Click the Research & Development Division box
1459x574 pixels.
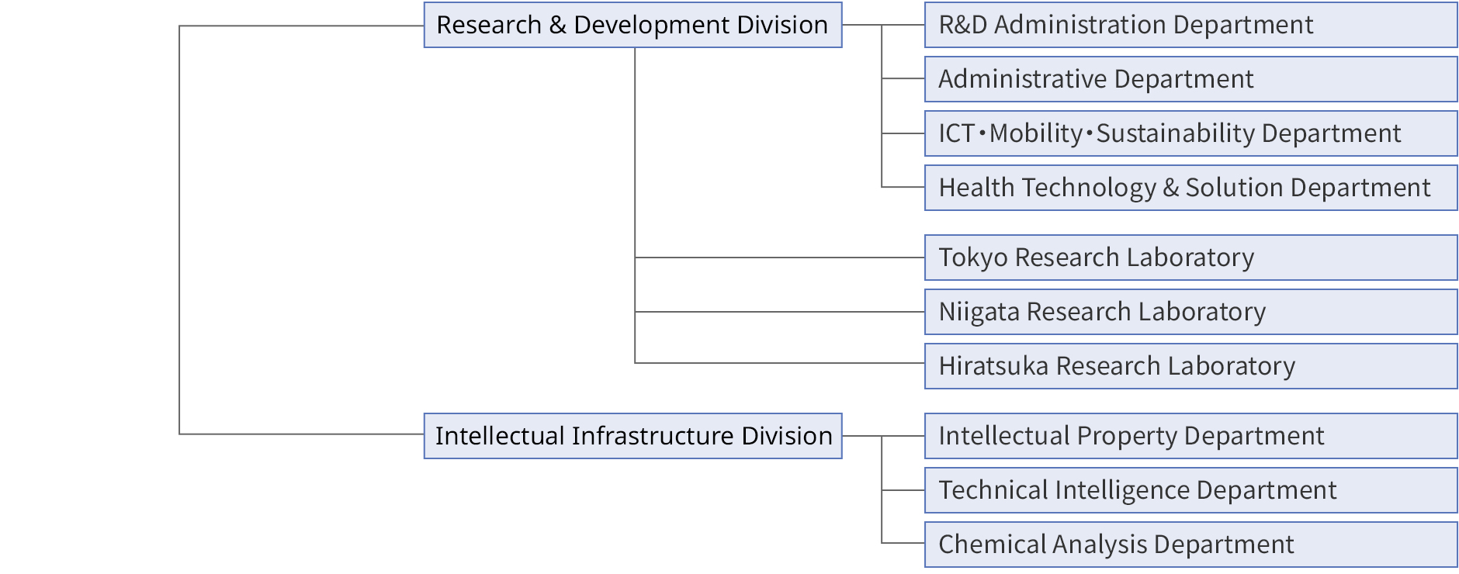pyautogui.click(x=632, y=25)
